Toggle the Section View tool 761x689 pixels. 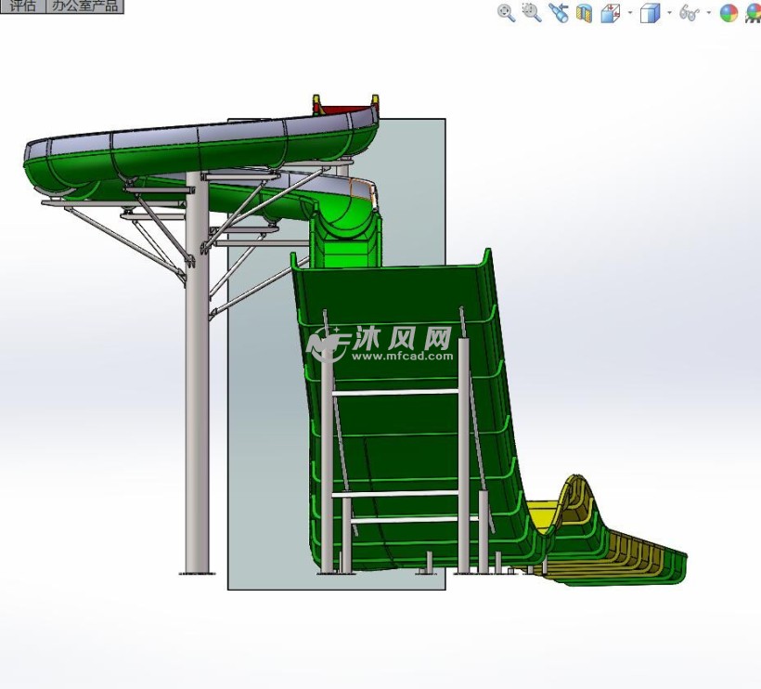coord(585,13)
